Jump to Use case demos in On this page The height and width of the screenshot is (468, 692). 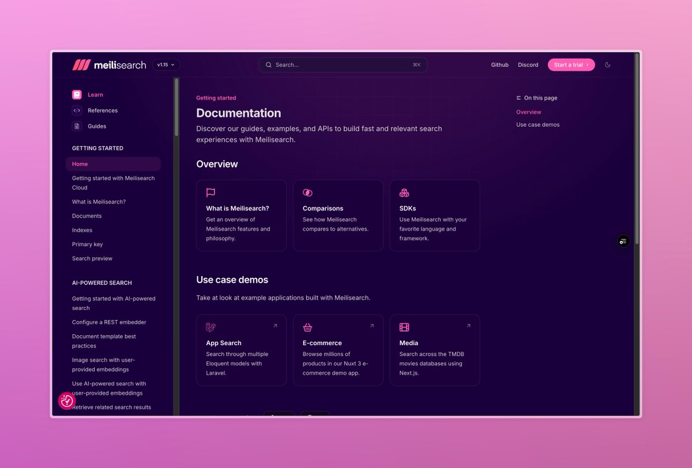pyautogui.click(x=538, y=125)
